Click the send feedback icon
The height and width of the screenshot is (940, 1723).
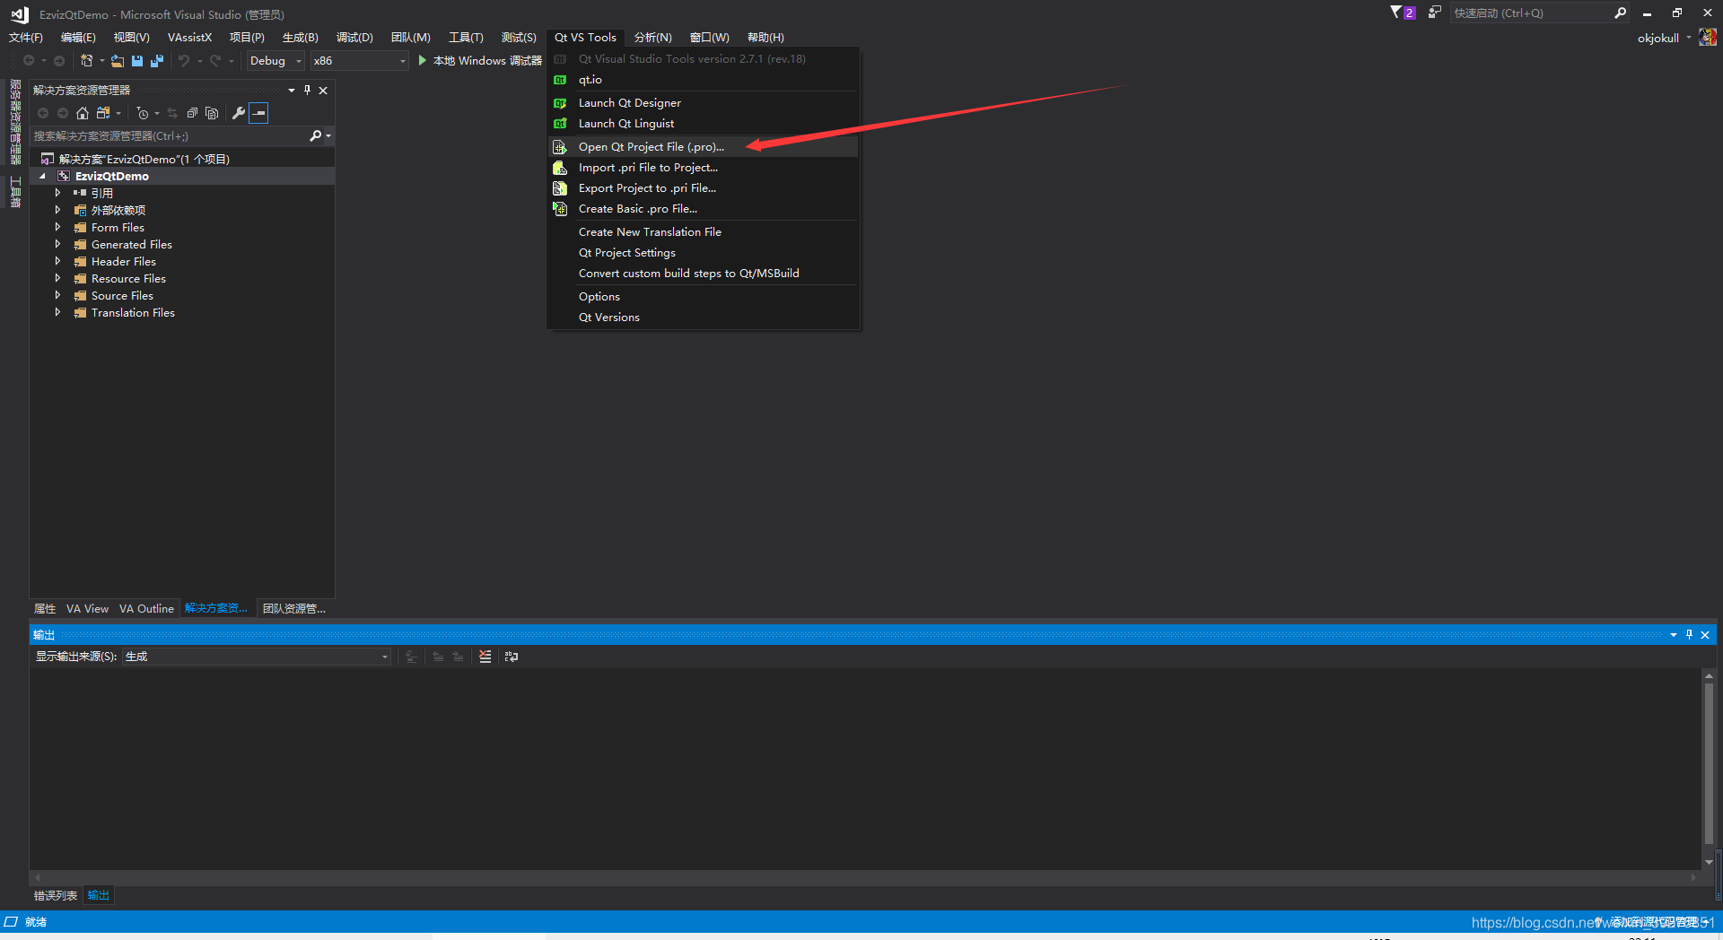(x=1435, y=13)
